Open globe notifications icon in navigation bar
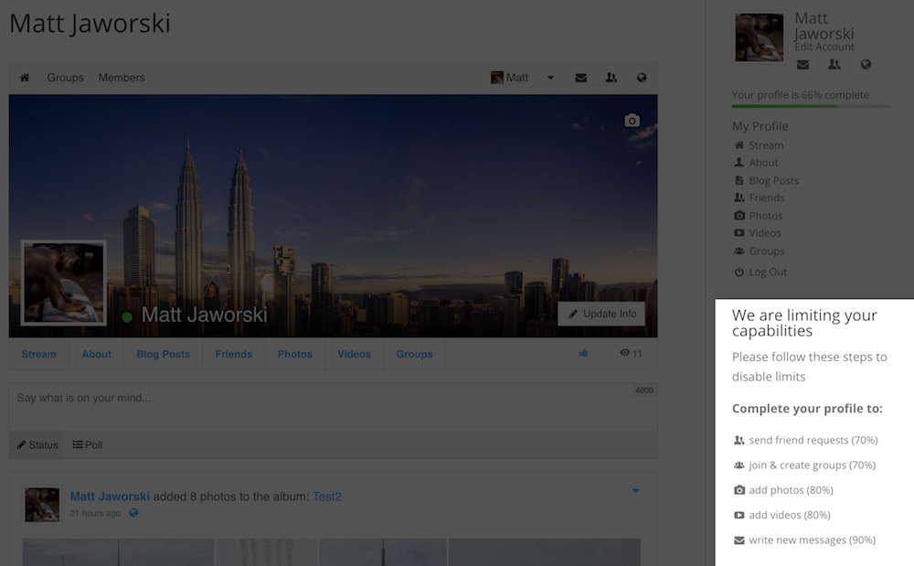The height and width of the screenshot is (566, 914). point(642,78)
